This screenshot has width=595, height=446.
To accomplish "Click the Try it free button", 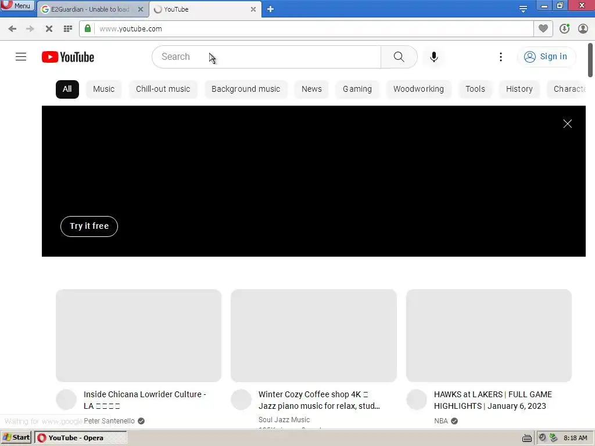I will (x=89, y=226).
